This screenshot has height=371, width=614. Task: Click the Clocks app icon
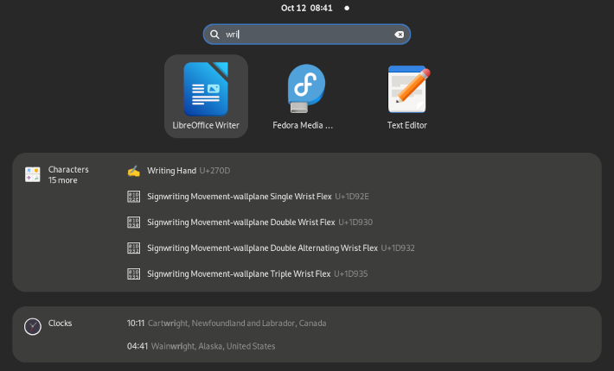(33, 326)
